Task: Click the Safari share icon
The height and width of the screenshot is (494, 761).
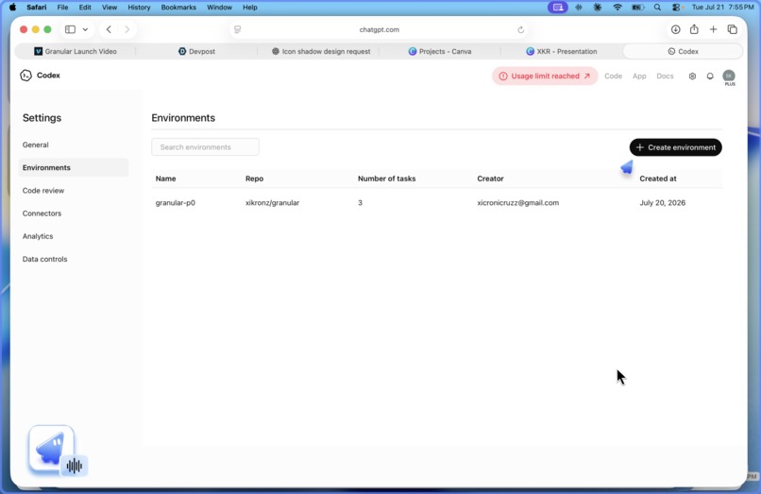Action: [x=694, y=29]
